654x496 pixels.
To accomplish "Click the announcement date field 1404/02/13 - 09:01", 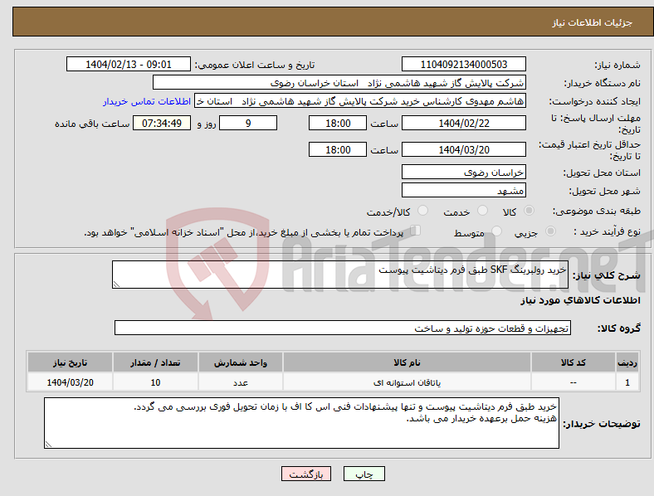I will pos(129,64).
